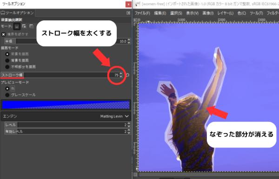Open the Select (選択) menu
279x179 pixels.
tap(176, 13)
